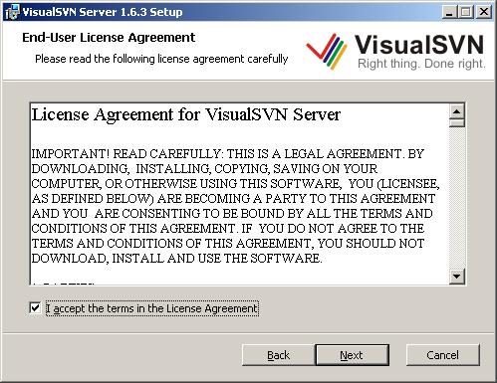
Task: Click the 'I accept the terms' label
Action: tap(152, 308)
